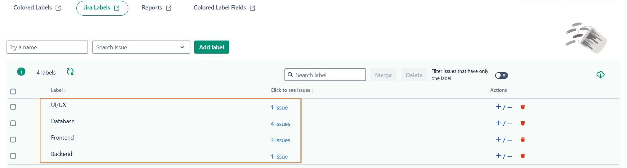
Task: Click the plus/minus action for UI/UX
Action: [504, 107]
